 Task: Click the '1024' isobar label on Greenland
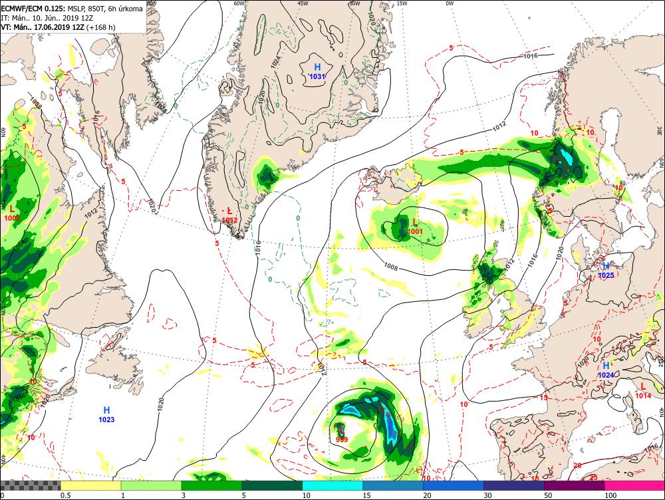276,62
